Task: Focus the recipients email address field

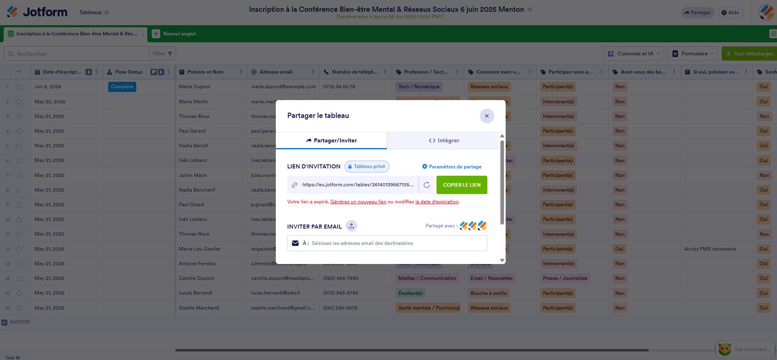Action: point(387,243)
